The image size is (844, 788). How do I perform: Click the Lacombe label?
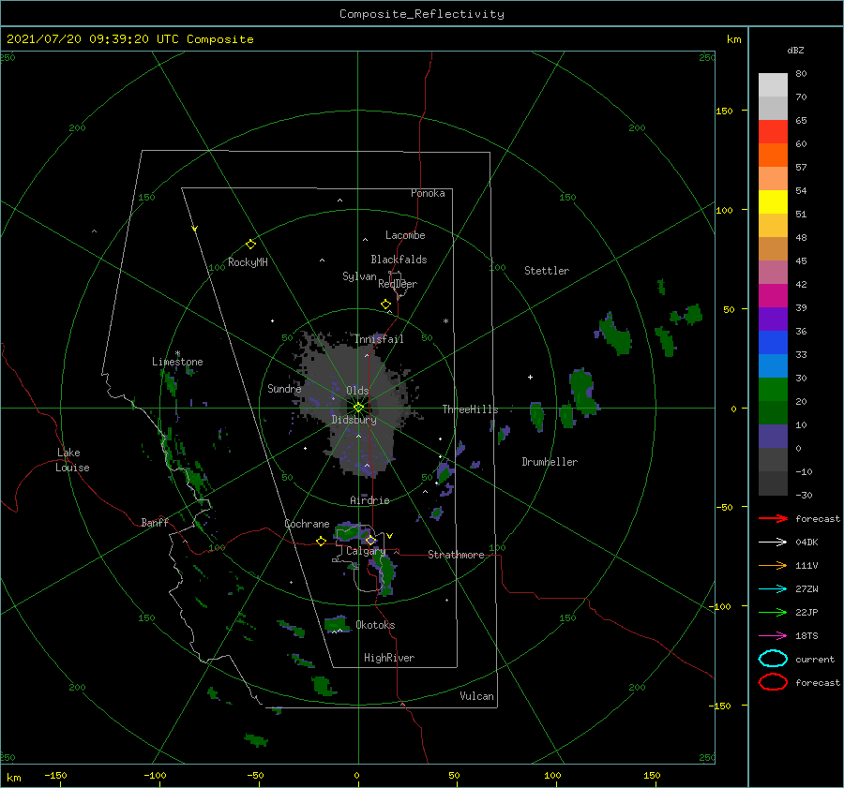tap(405, 235)
